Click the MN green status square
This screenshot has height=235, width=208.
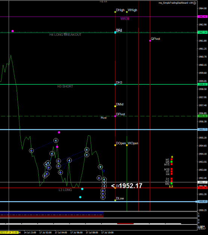(x=172, y=183)
